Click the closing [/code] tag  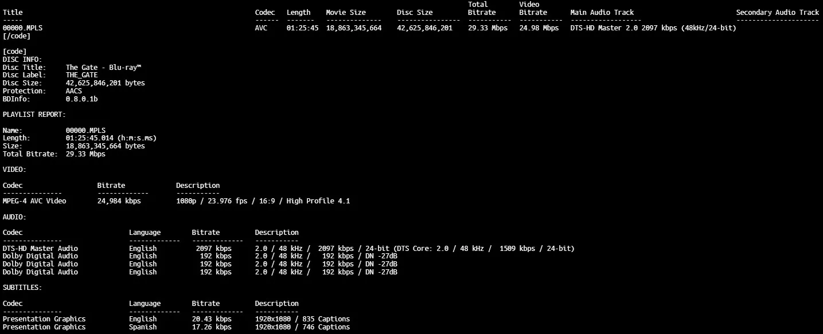(17, 36)
